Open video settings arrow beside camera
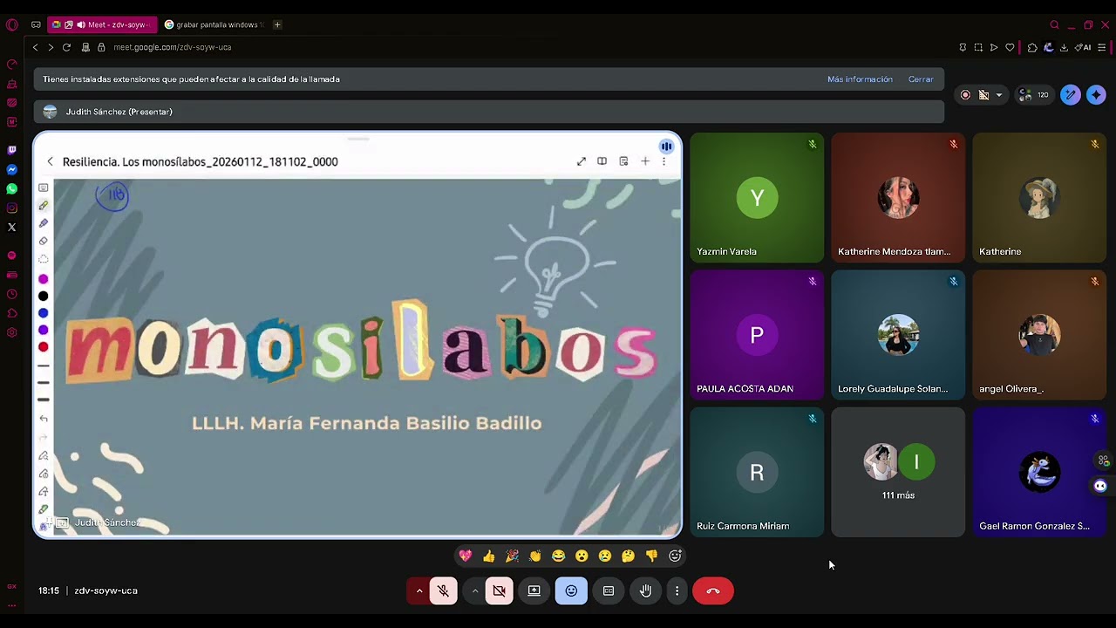 click(475, 590)
